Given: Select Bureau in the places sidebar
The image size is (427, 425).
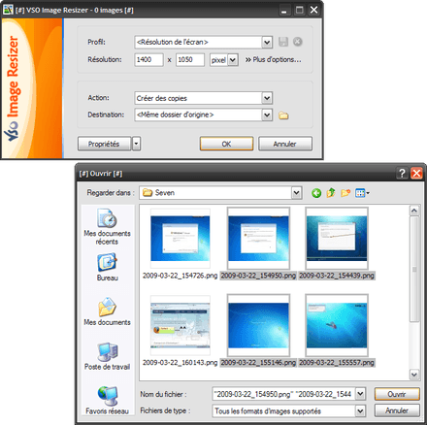Looking at the screenshot, I should tap(107, 267).
